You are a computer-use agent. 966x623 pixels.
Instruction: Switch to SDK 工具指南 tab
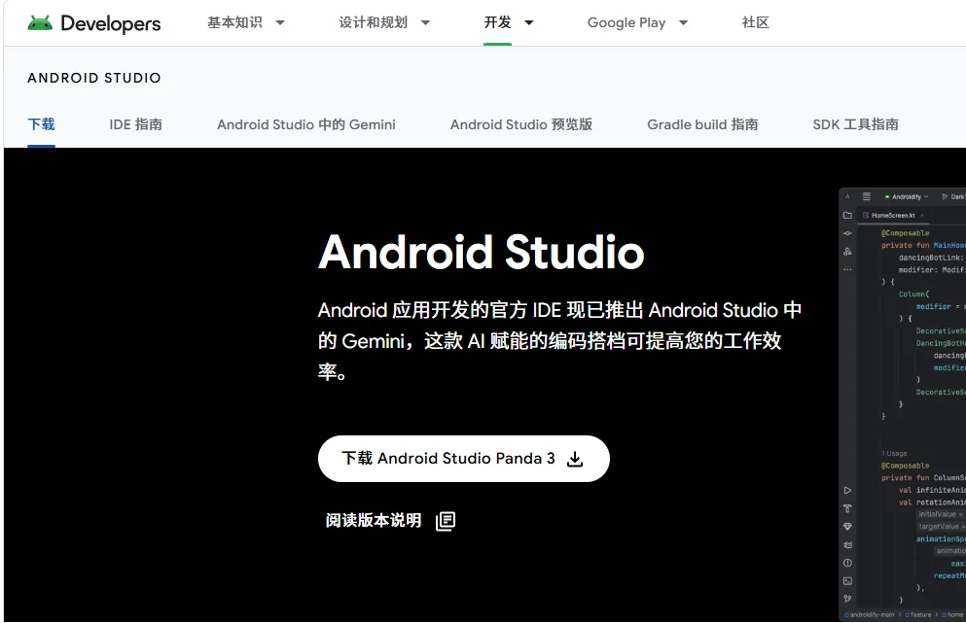(x=856, y=124)
